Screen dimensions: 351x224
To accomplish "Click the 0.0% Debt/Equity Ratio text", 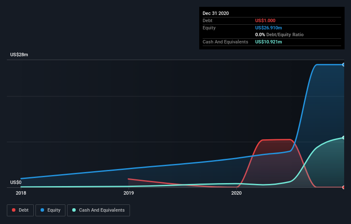I will (x=279, y=35).
